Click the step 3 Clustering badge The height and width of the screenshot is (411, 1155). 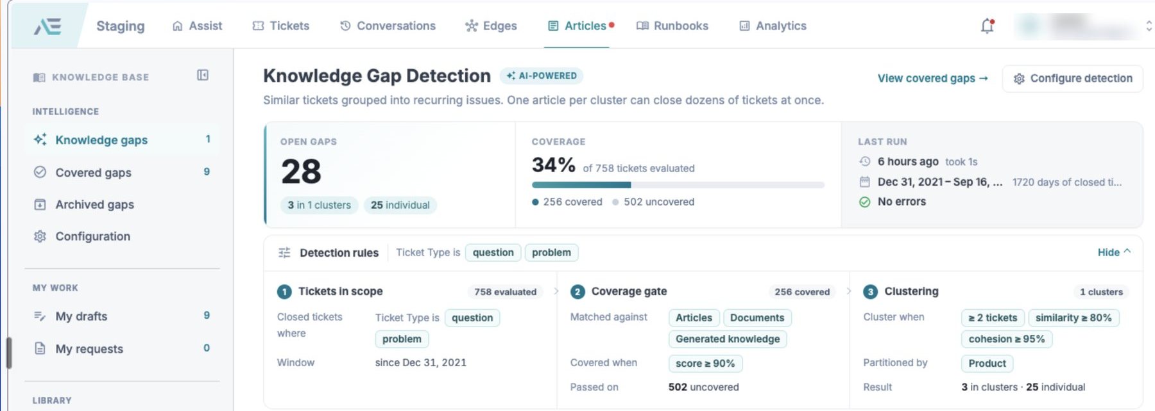click(x=871, y=292)
